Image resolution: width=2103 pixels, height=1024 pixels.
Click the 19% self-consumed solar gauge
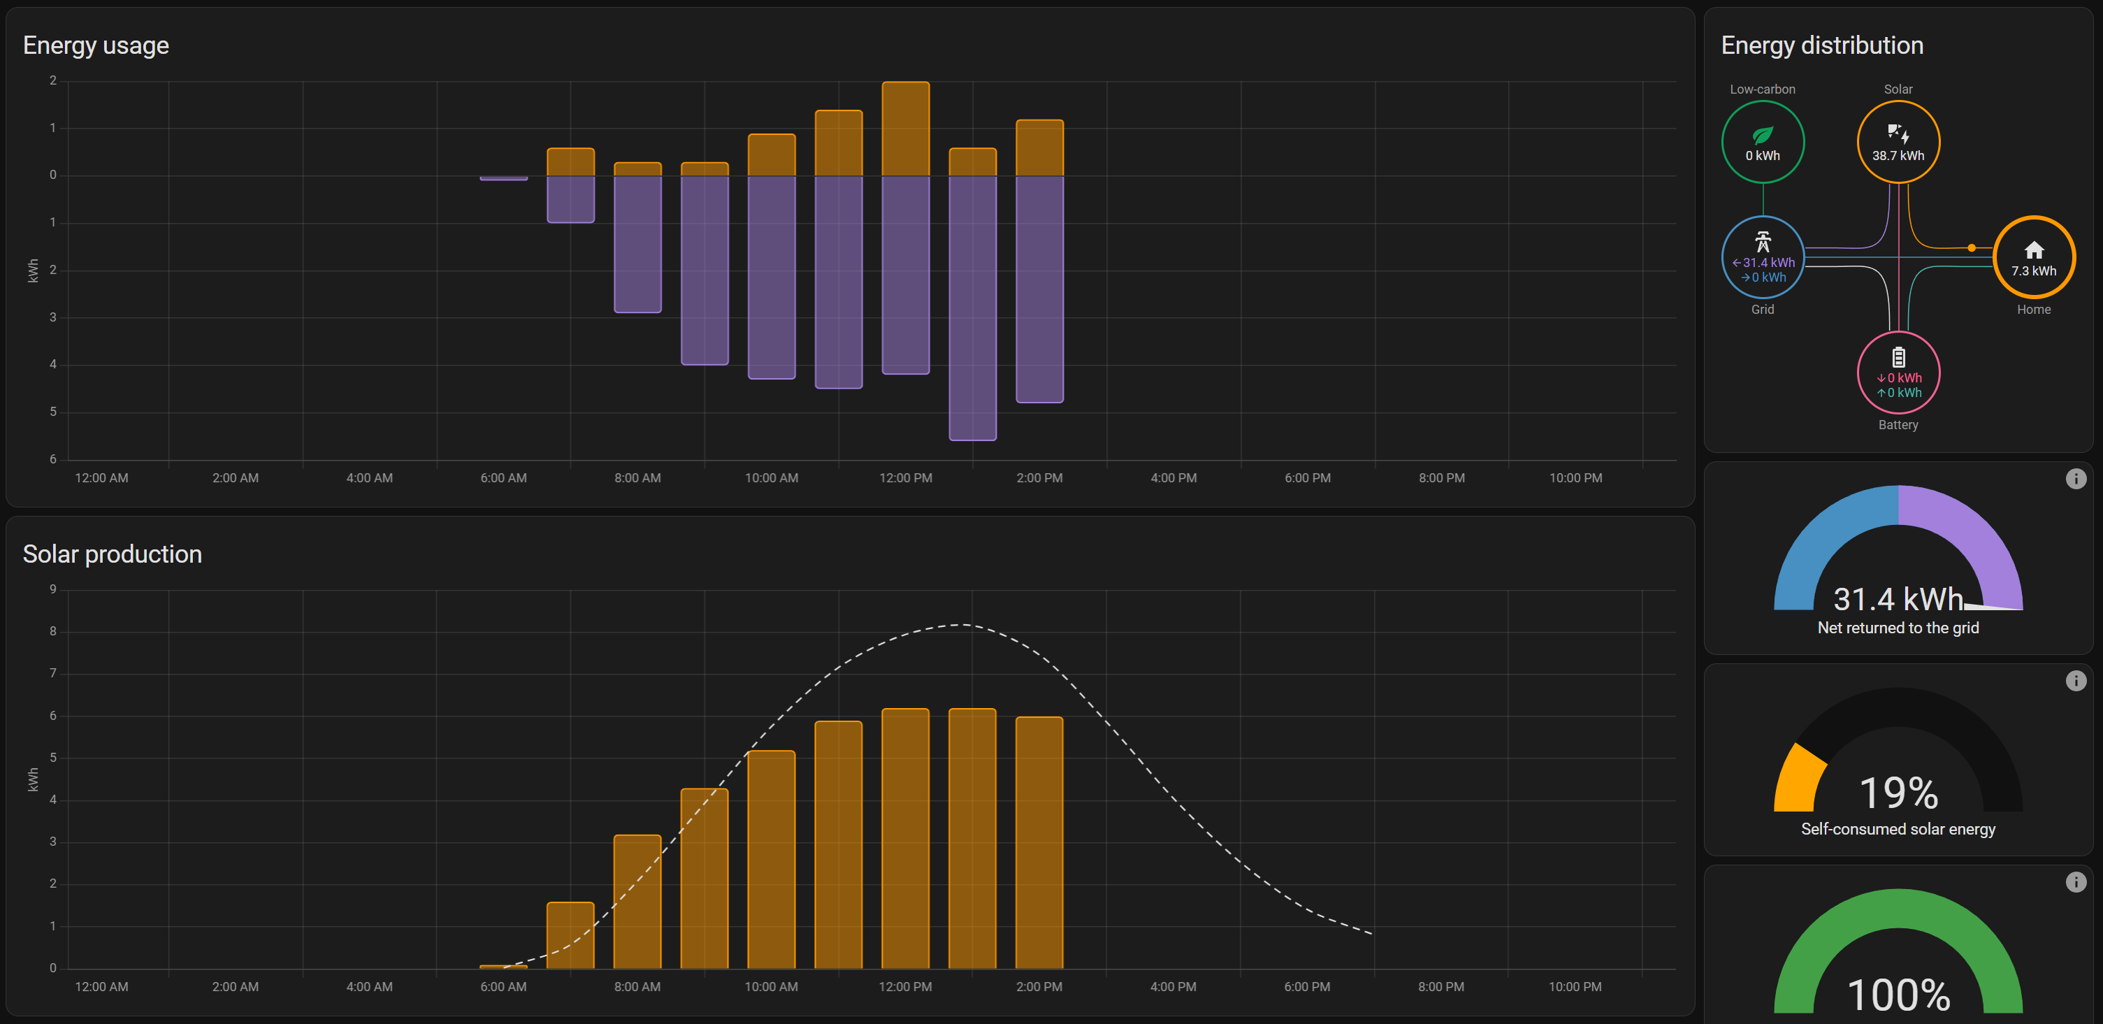pyautogui.click(x=1898, y=749)
